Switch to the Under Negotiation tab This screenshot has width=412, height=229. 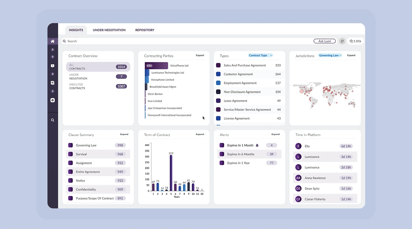(109, 30)
